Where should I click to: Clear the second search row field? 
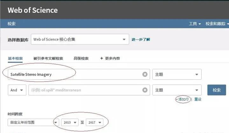point(145,90)
